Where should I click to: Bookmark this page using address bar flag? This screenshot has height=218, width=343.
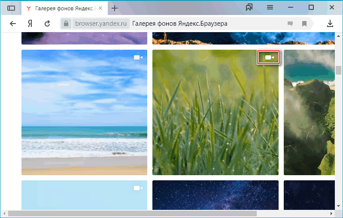click(304, 24)
